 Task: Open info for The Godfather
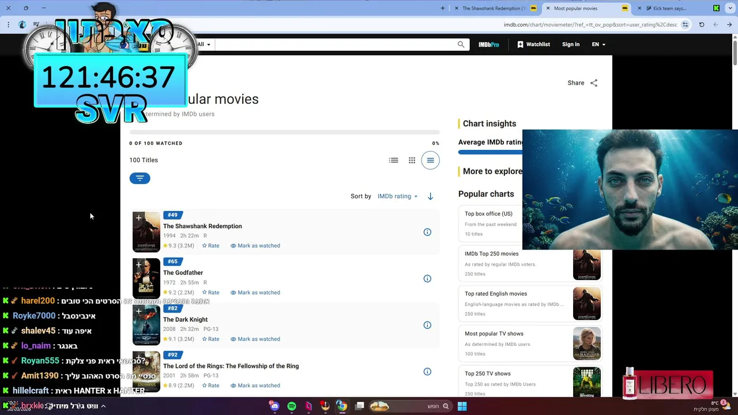[x=427, y=278]
